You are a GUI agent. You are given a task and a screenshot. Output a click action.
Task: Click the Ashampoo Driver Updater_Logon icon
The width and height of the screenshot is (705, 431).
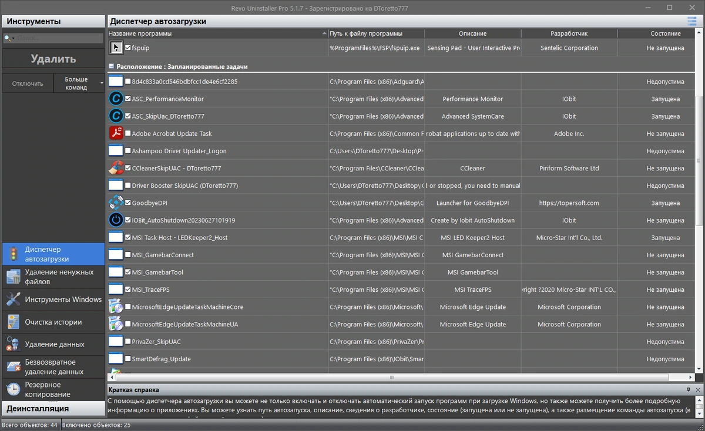(x=116, y=151)
